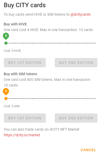Open the @dcitycards account link
This screenshot has height=155, width=100.
click(80, 14)
